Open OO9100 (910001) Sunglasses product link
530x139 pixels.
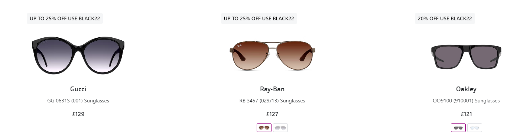[466, 101]
